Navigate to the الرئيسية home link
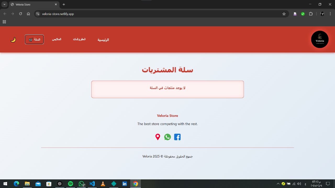The image size is (335, 188). 103,40
